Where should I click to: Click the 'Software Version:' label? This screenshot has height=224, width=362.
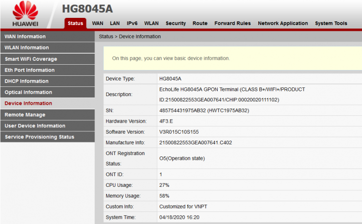coord(125,132)
